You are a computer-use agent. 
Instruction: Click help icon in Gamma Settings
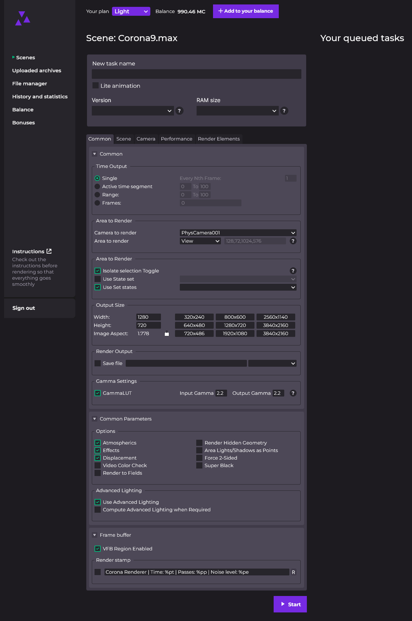(293, 393)
